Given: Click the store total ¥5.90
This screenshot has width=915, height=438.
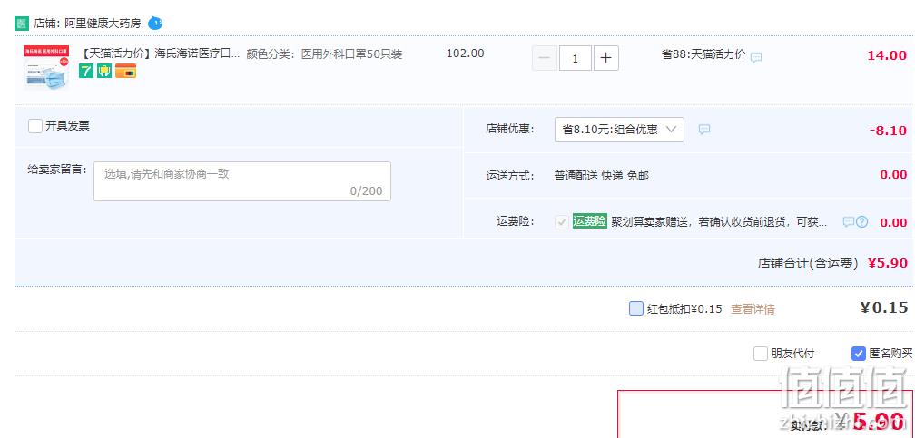Looking at the screenshot, I should coord(888,263).
